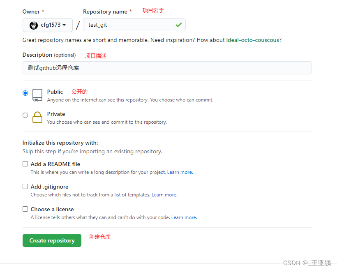Click the Description (optional) label
This screenshot has width=337, height=270.
pyautogui.click(x=49, y=55)
